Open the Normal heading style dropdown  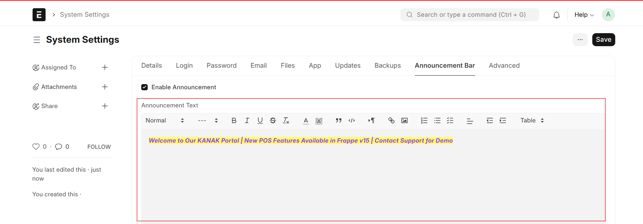coord(165,120)
